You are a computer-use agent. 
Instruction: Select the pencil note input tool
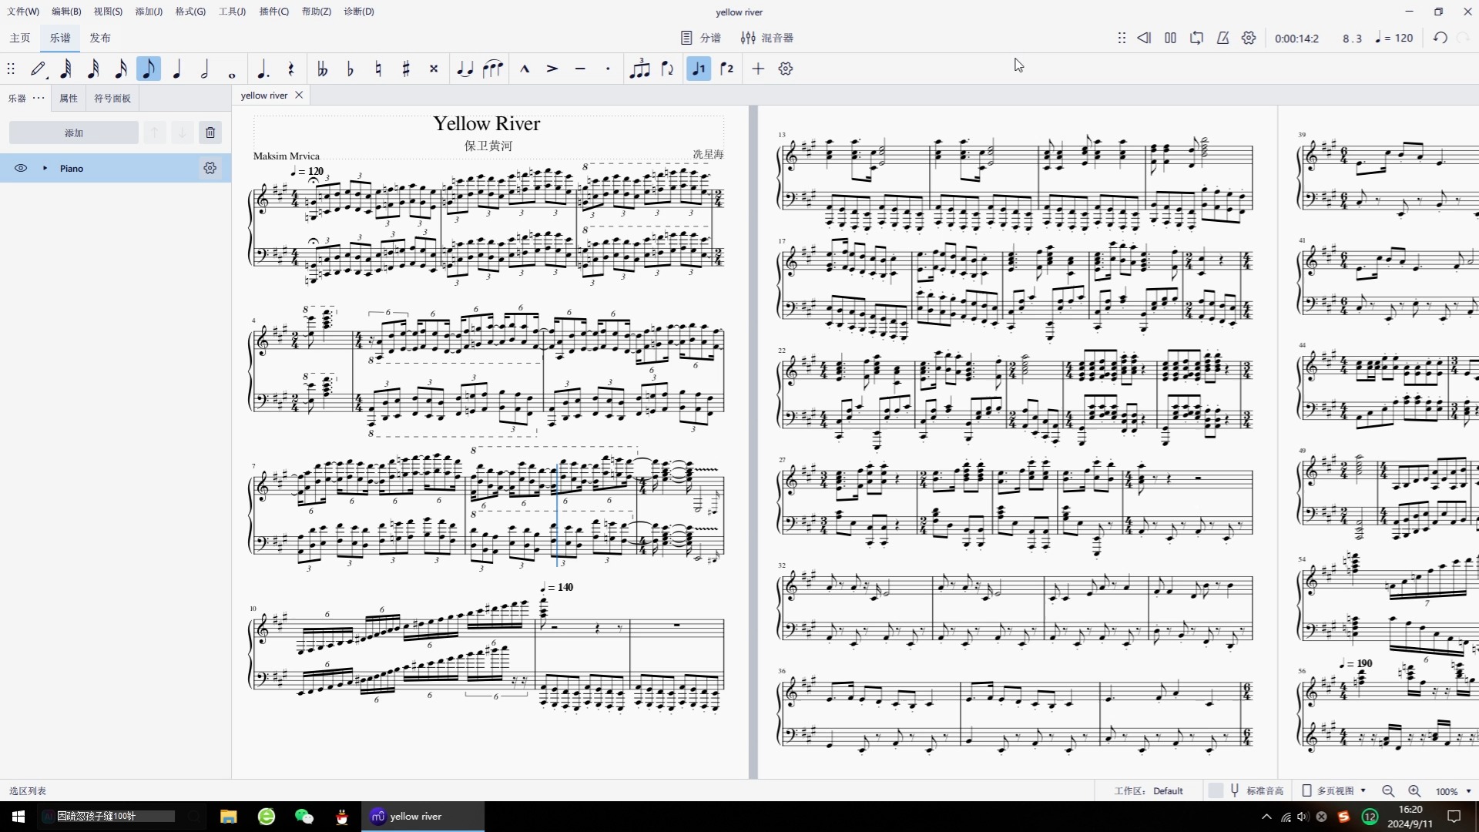(x=39, y=69)
